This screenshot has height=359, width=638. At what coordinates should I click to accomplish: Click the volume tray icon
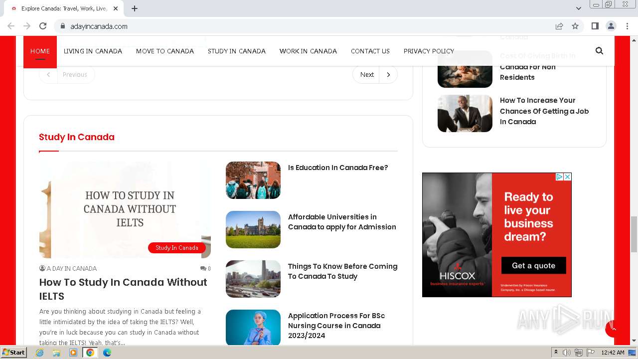coord(567,353)
